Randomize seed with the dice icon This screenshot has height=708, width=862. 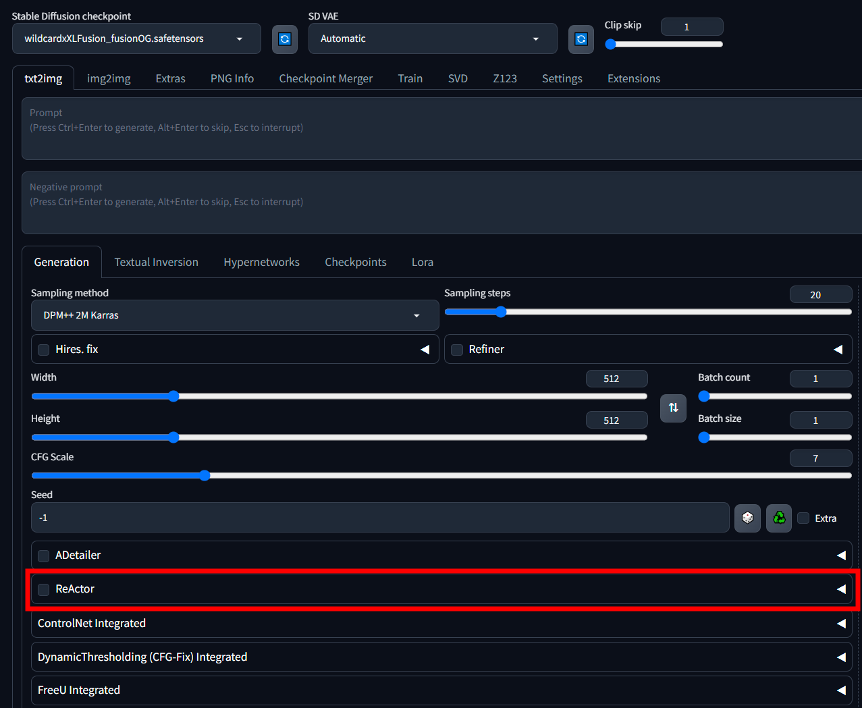(747, 518)
